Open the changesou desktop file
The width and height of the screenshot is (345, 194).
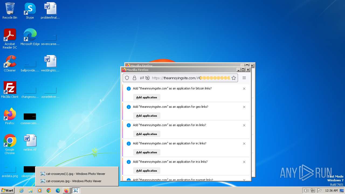tap(30, 92)
